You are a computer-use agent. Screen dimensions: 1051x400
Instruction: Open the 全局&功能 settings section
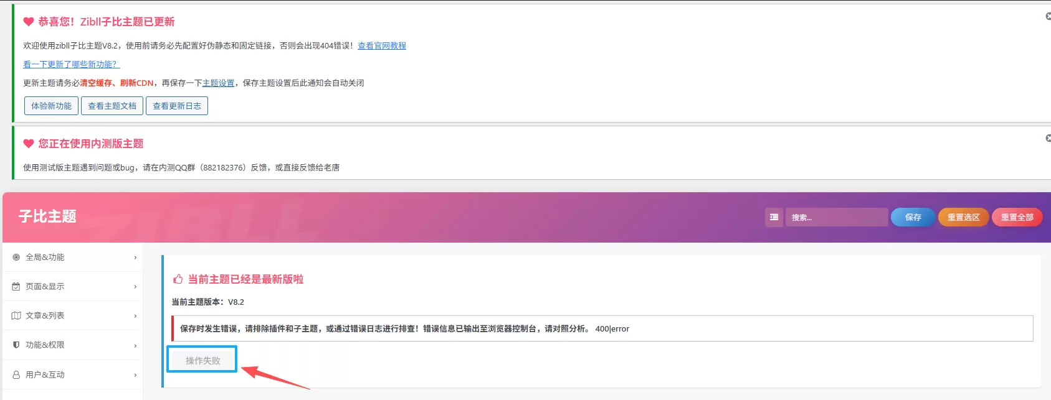click(72, 257)
